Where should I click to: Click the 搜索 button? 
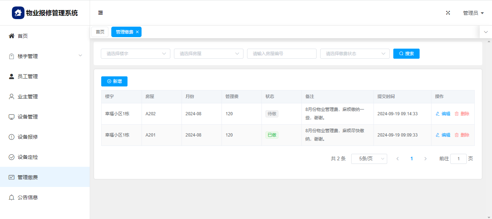pos(406,54)
